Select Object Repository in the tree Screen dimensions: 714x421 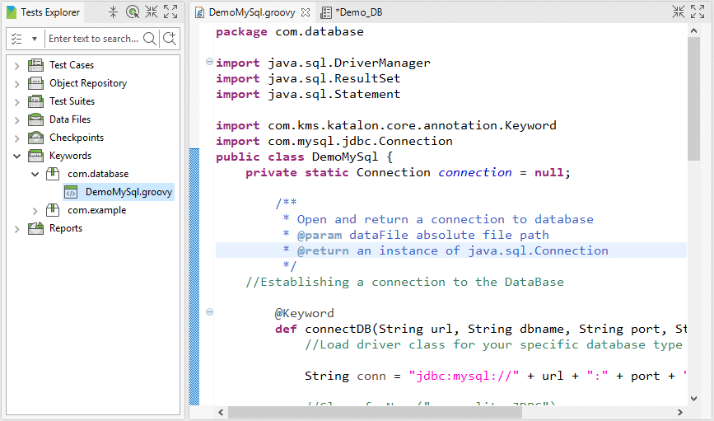click(x=88, y=83)
